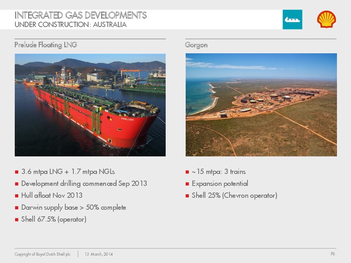
Task: Click 'Shell 67.5% (operator)' line
Action: (54, 219)
